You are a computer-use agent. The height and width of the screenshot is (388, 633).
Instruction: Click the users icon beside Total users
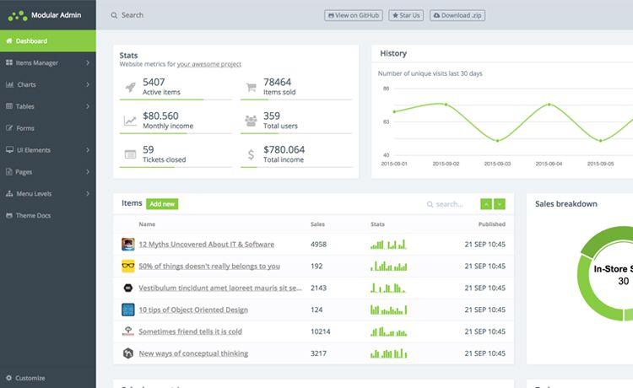251,121
